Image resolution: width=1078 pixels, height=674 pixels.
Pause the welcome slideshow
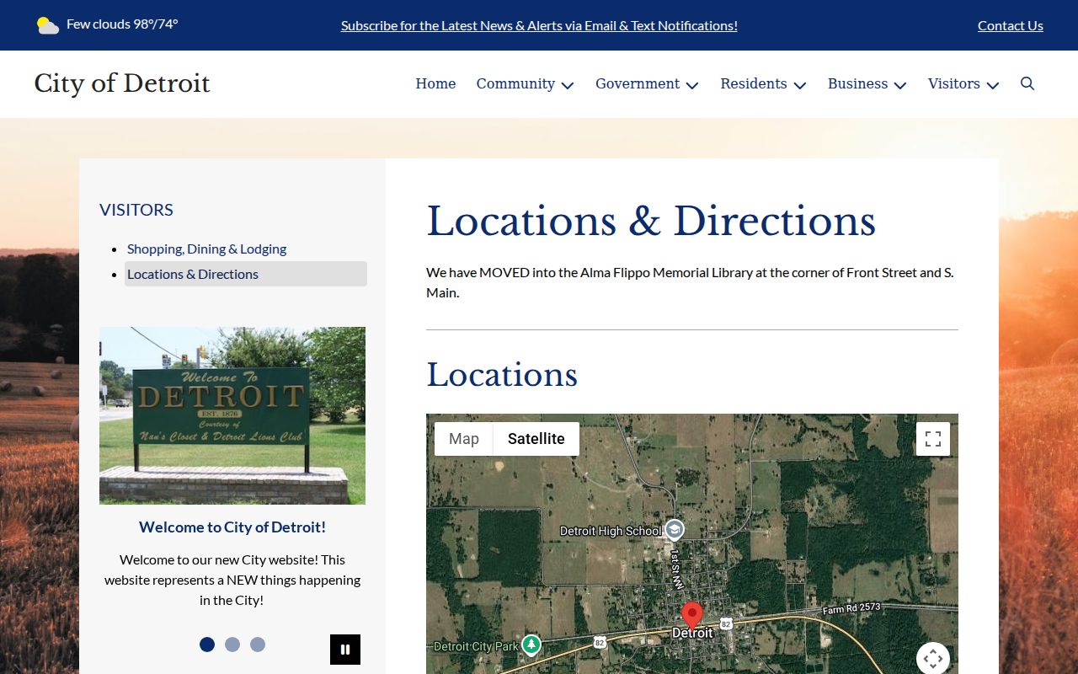[x=345, y=650]
